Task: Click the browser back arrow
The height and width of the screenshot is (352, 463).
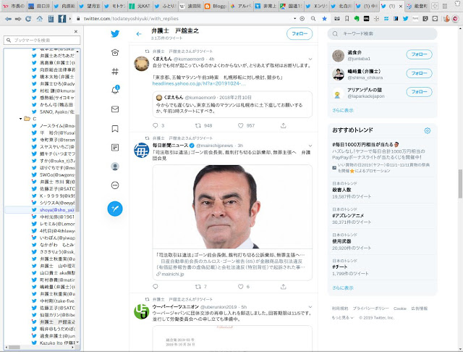Action: pos(8,19)
